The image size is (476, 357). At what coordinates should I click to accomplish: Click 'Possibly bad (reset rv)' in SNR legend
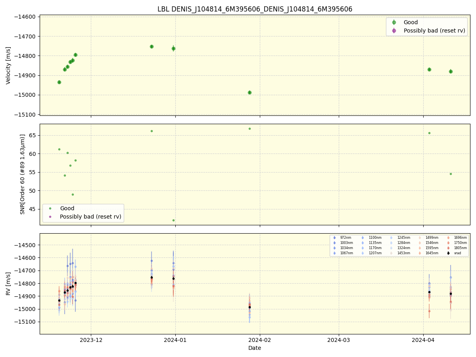90,217
